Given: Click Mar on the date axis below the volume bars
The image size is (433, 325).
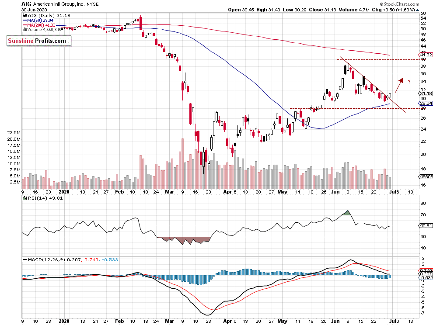Looking at the screenshot, I should tap(170, 192).
